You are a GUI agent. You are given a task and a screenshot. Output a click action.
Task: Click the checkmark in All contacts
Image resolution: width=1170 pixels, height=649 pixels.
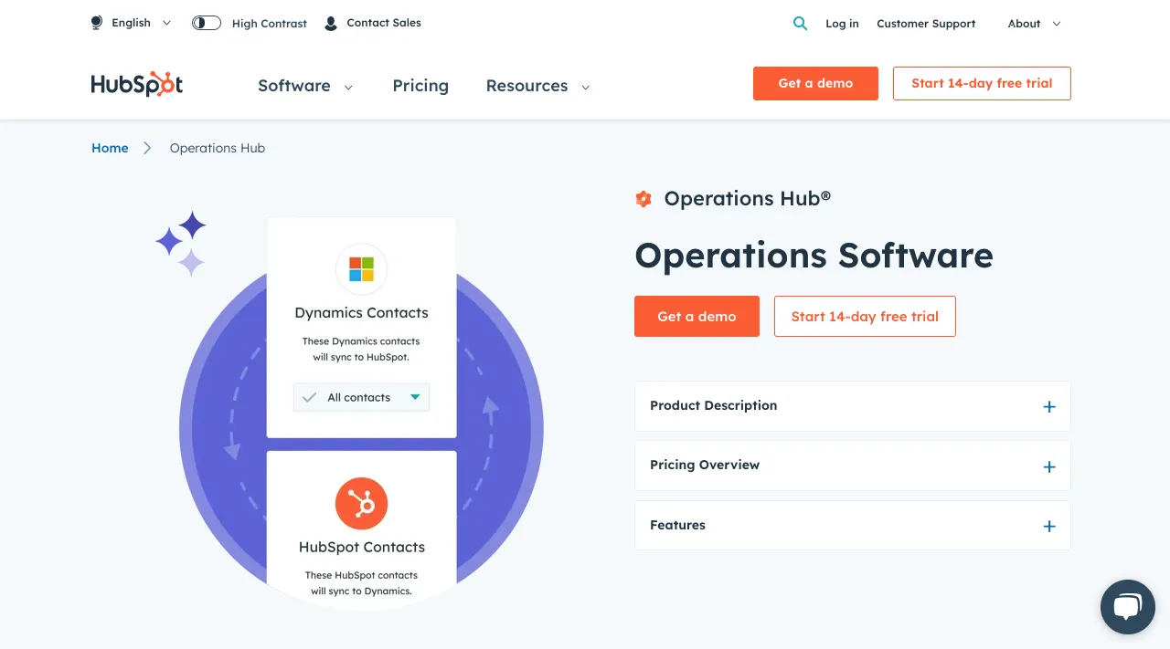tap(310, 397)
